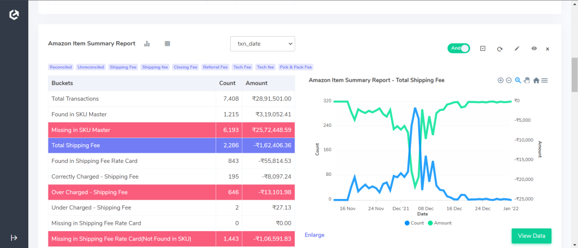The image size is (578, 248).
Task: Select the Referral Fee filter tag
Action: pos(215,67)
